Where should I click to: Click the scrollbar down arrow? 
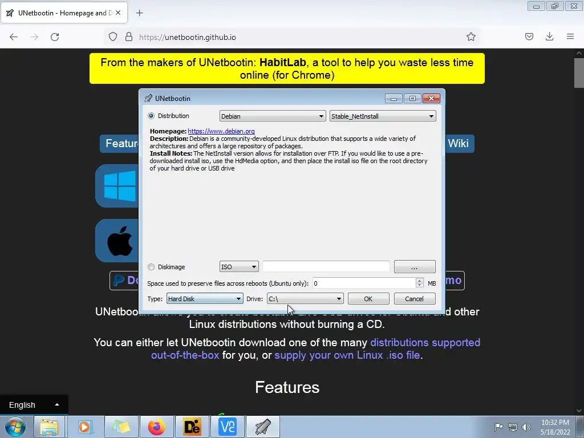[x=579, y=411]
